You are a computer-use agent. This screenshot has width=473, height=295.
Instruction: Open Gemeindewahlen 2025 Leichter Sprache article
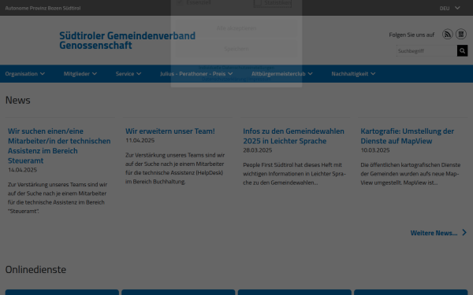click(x=293, y=136)
